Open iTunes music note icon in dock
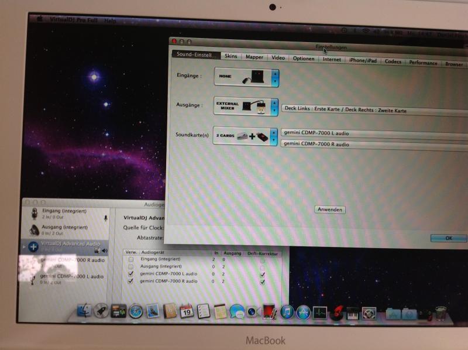Screen dimensions: 468x350 pyautogui.click(x=287, y=313)
